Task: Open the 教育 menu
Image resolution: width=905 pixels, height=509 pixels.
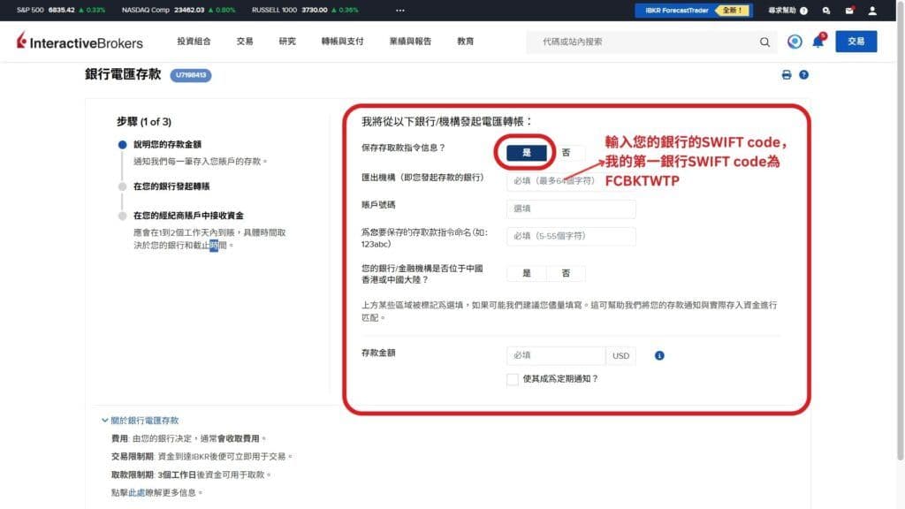Action: [x=465, y=41]
